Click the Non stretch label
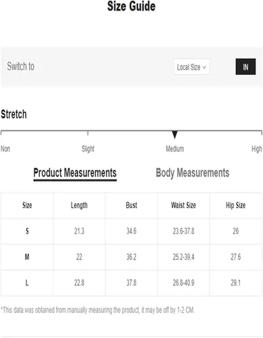Viewport: 263px width, 338px height. (x=5, y=149)
